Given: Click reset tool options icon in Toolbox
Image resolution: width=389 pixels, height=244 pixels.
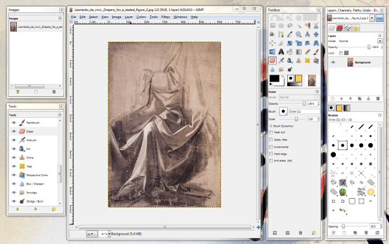Looking at the screenshot, I should coord(314,233).
